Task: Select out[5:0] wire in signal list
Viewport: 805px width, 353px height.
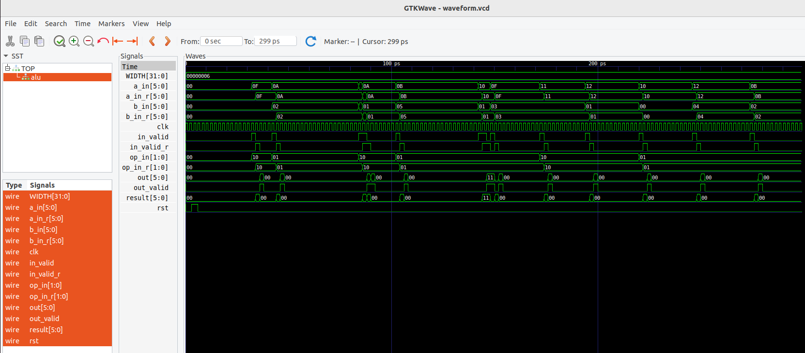Action: coord(58,308)
